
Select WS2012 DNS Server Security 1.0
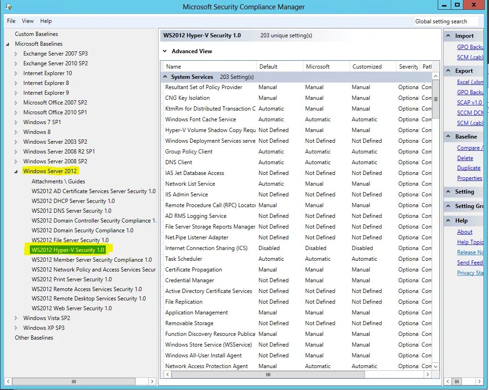coord(71,211)
